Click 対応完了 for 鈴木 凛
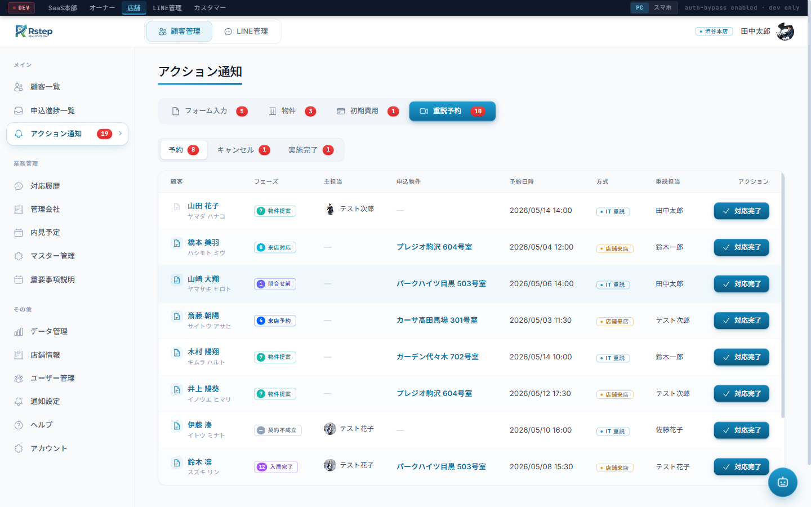 741,467
